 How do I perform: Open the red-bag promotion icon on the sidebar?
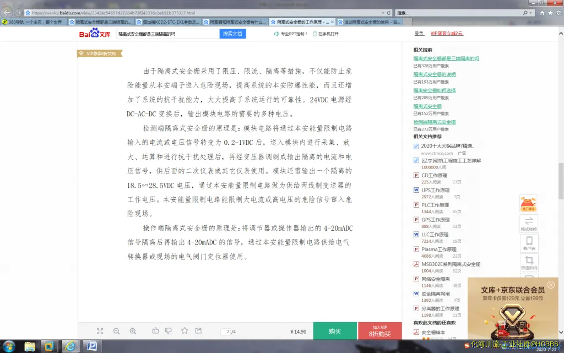[528, 204]
